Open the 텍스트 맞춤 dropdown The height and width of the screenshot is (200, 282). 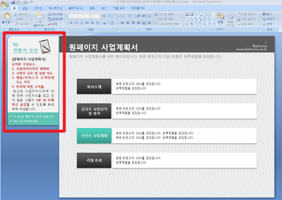tap(165, 19)
